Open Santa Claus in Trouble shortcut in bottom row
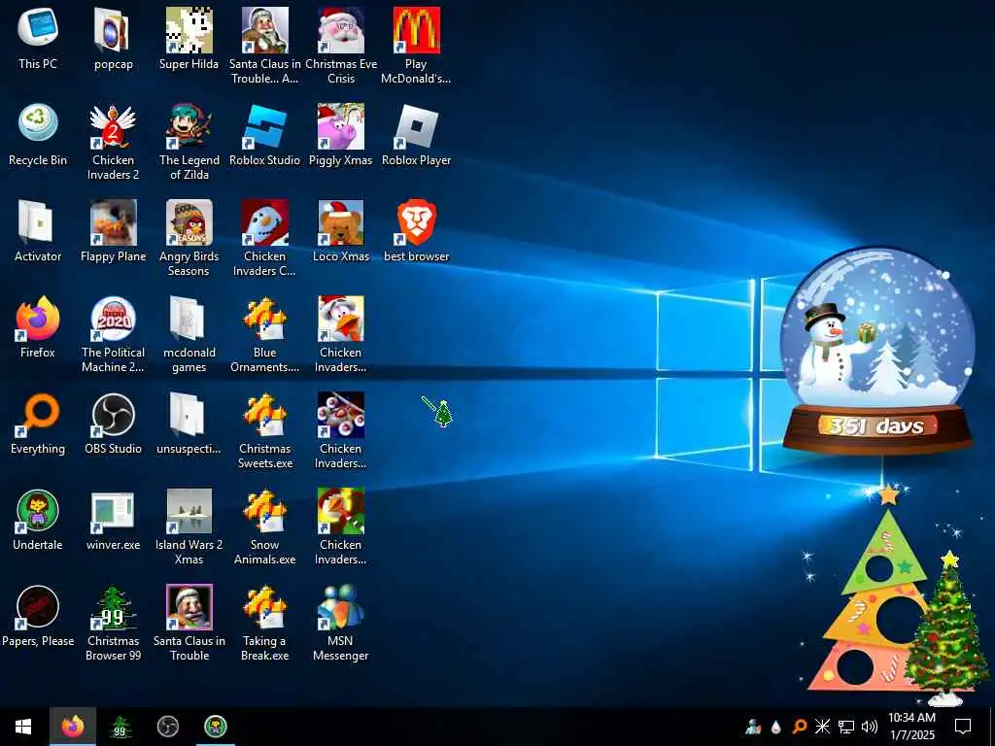Image resolution: width=995 pixels, height=746 pixels. pyautogui.click(x=189, y=623)
